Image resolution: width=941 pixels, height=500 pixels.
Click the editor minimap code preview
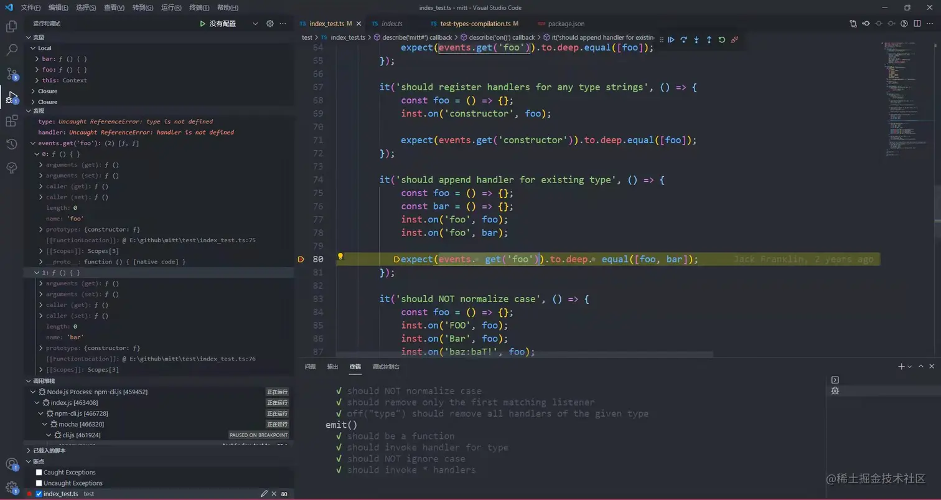907,100
